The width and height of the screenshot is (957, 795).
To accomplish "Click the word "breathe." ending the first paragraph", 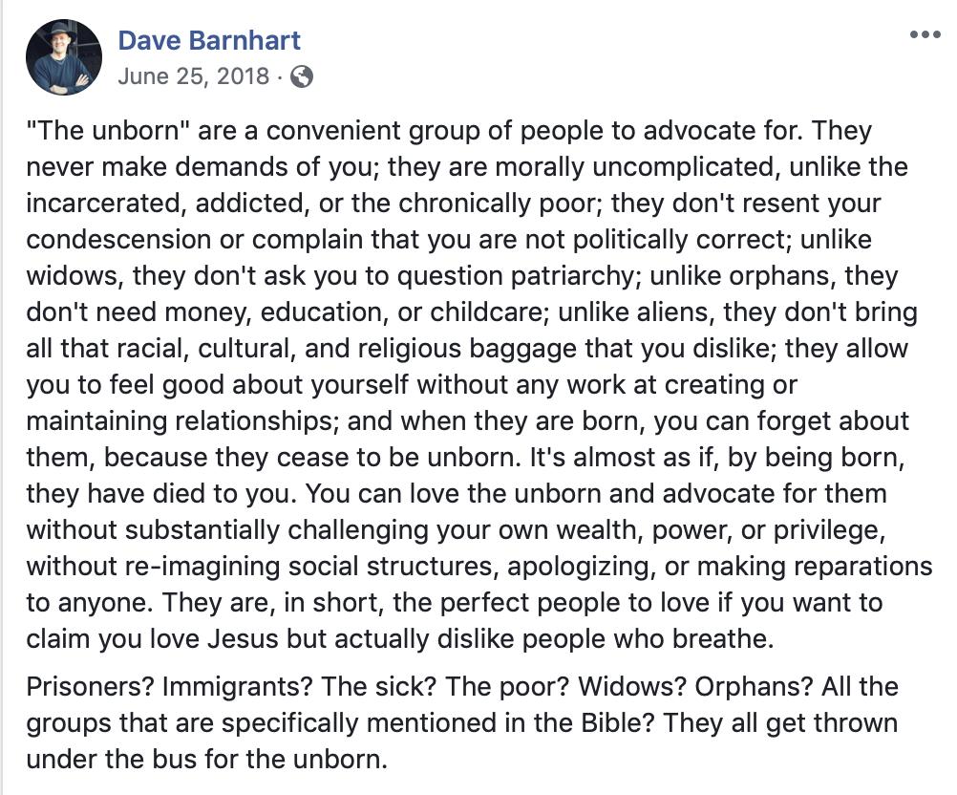I will point(723,638).
